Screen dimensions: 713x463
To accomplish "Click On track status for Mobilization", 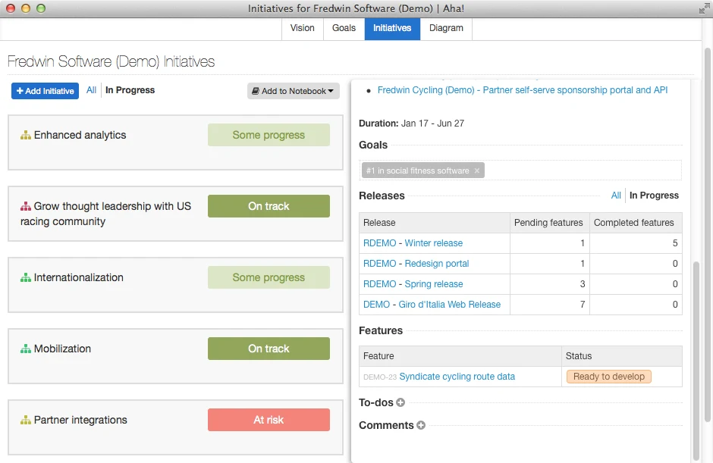I will tap(269, 349).
